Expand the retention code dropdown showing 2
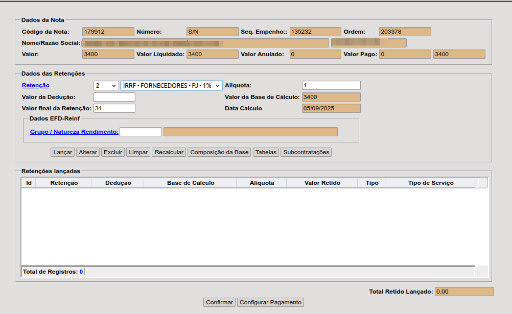 (x=106, y=86)
